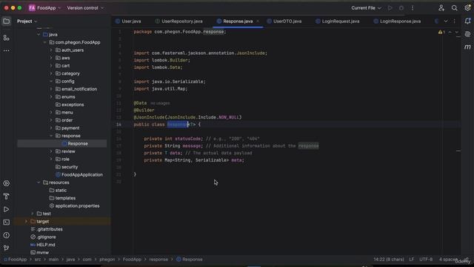Image resolution: width=474 pixels, height=267 pixels.
Task: Go to previous highlighted error arrow
Action: [x=450, y=32]
